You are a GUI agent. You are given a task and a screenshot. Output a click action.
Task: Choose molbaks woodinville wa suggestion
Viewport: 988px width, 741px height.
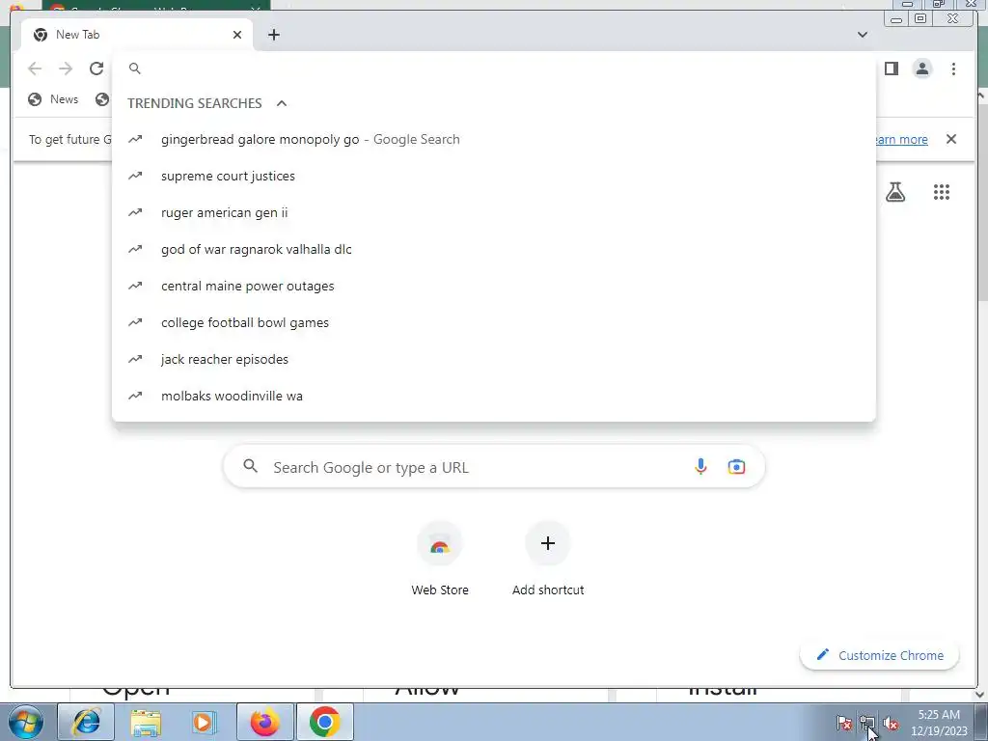(x=493, y=395)
